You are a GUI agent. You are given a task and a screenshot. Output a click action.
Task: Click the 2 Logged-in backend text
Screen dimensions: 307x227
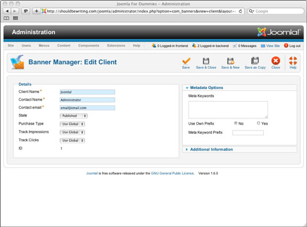(x=213, y=46)
